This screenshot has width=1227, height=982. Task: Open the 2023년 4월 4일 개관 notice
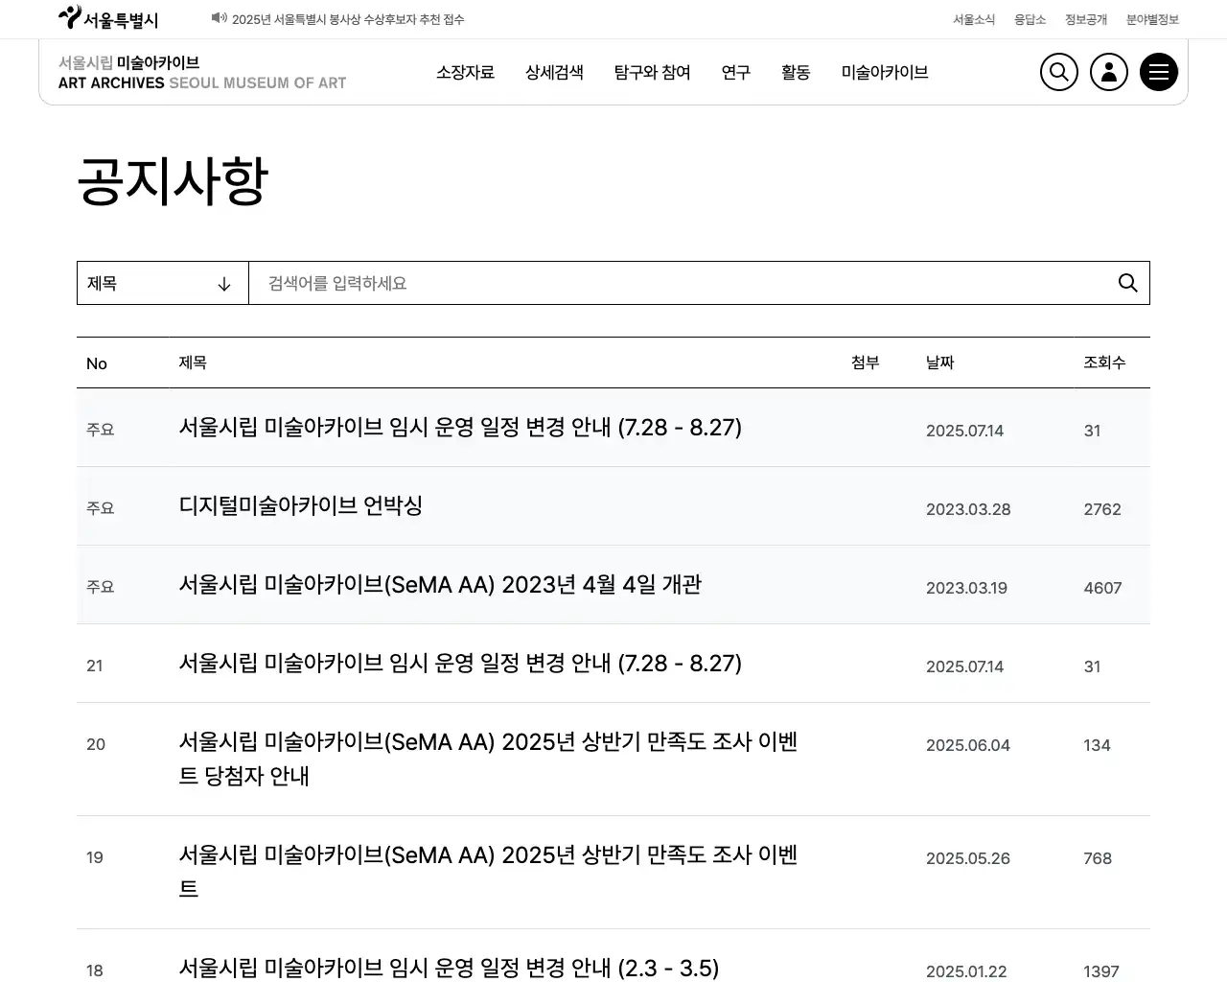click(440, 585)
